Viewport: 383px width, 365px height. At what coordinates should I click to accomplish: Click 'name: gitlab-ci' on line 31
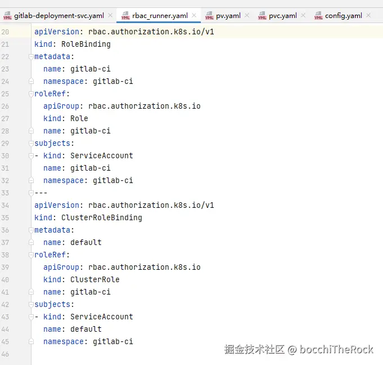[x=77, y=168]
